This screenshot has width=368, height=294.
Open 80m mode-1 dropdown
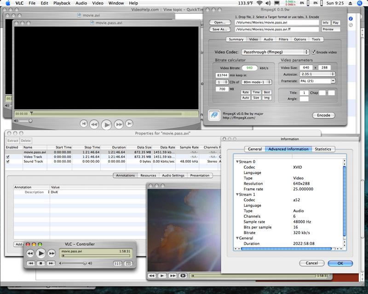click(257, 82)
